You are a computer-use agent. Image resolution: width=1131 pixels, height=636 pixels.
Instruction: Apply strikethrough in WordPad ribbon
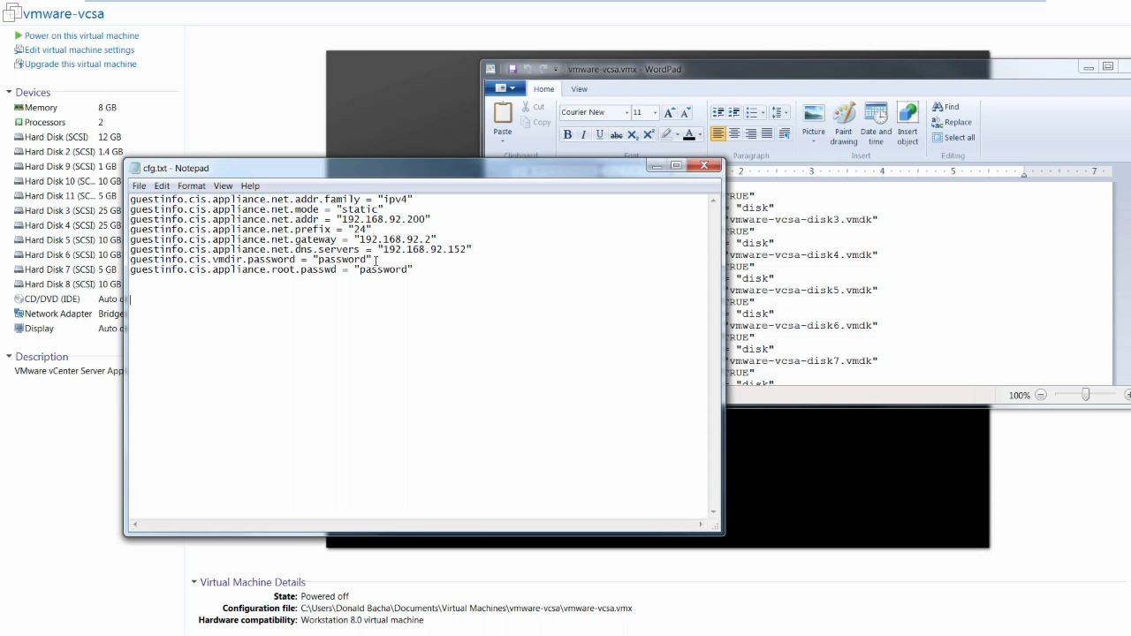click(x=617, y=135)
